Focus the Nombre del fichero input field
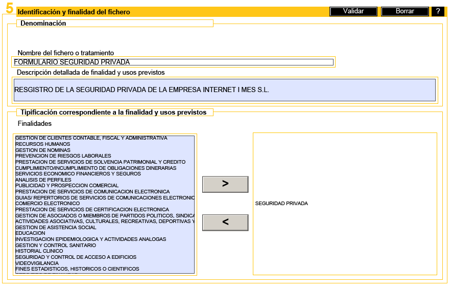The height and width of the screenshot is (288, 451). [x=174, y=62]
